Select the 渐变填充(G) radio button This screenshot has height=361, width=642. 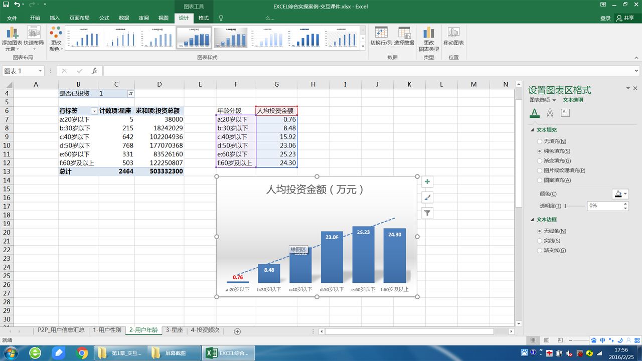coord(540,160)
